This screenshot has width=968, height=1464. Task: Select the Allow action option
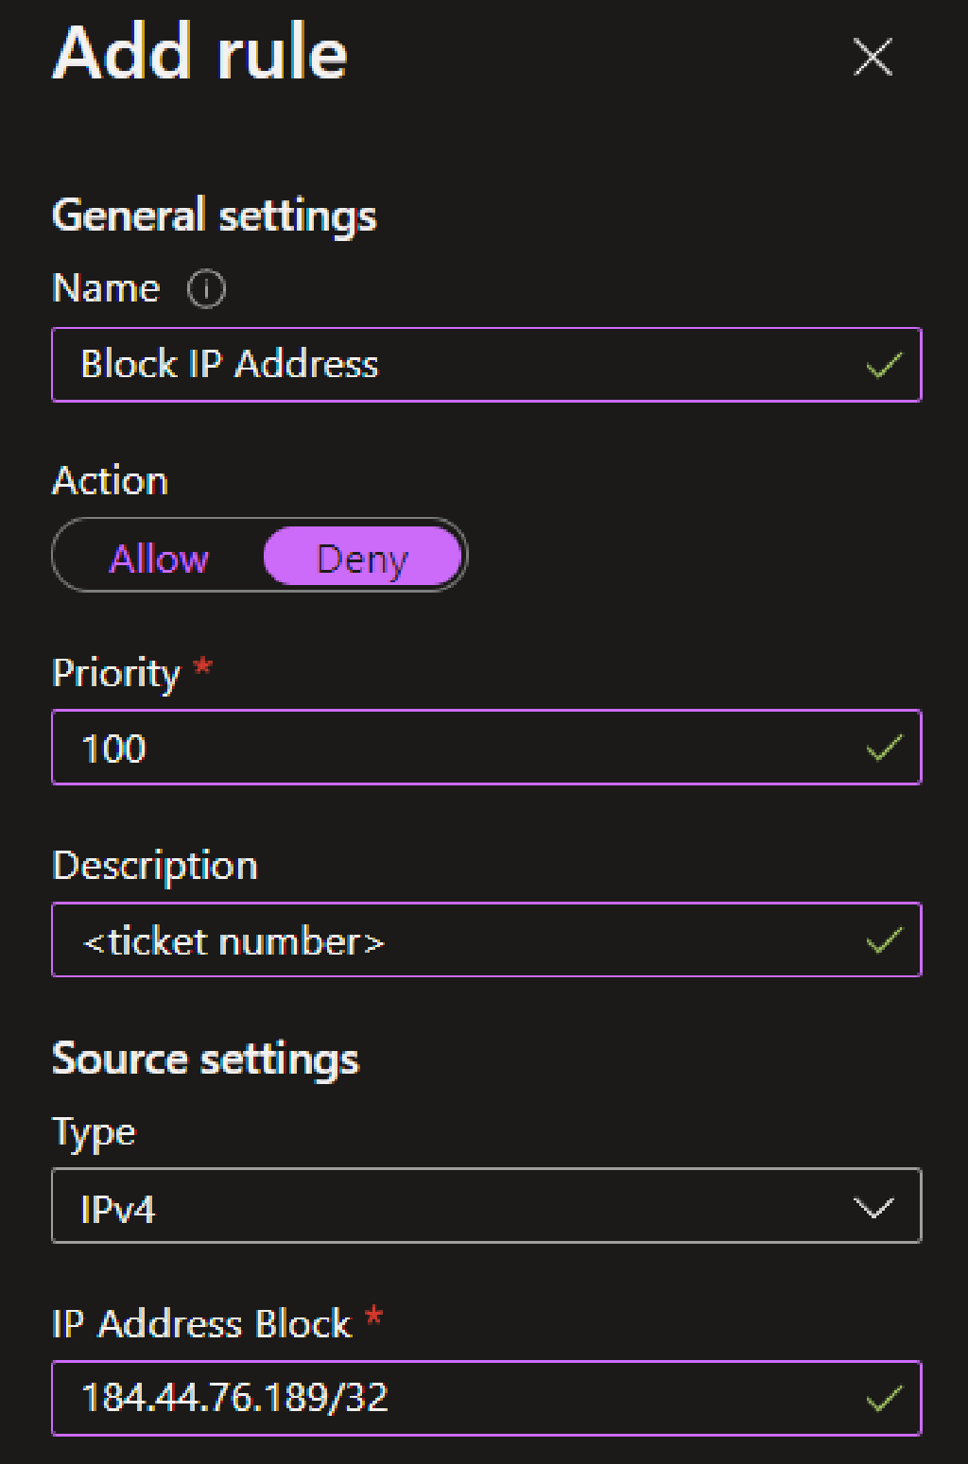click(159, 559)
